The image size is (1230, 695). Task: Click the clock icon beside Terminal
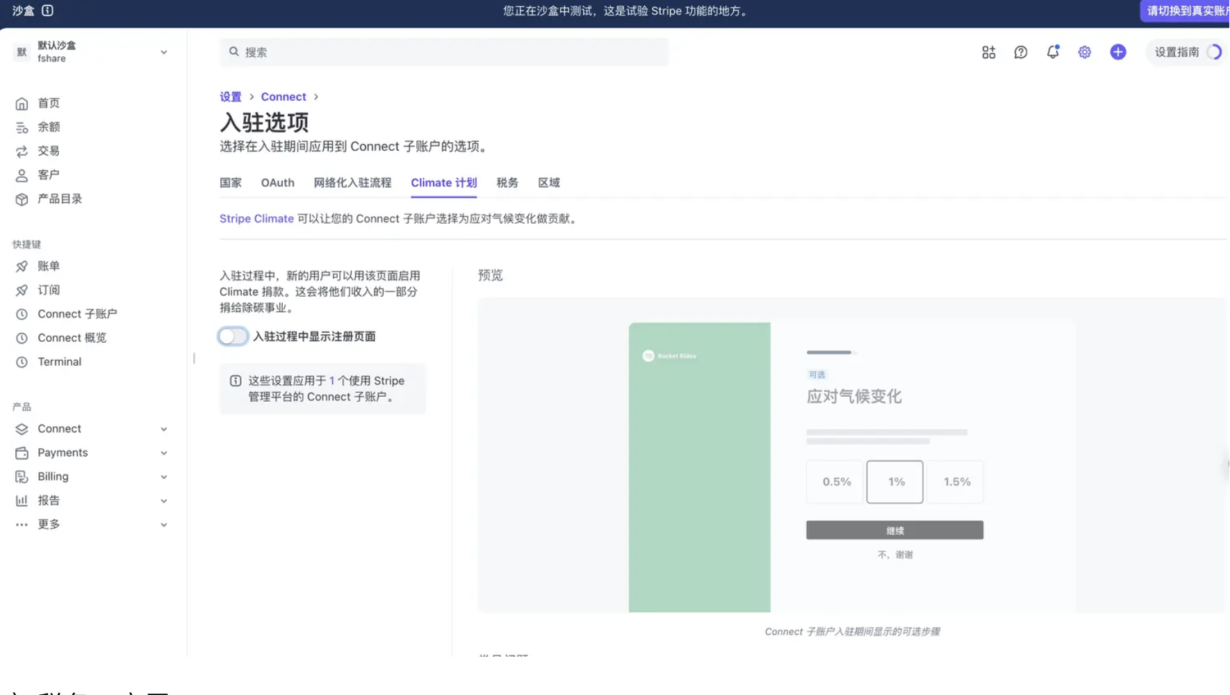coord(22,362)
